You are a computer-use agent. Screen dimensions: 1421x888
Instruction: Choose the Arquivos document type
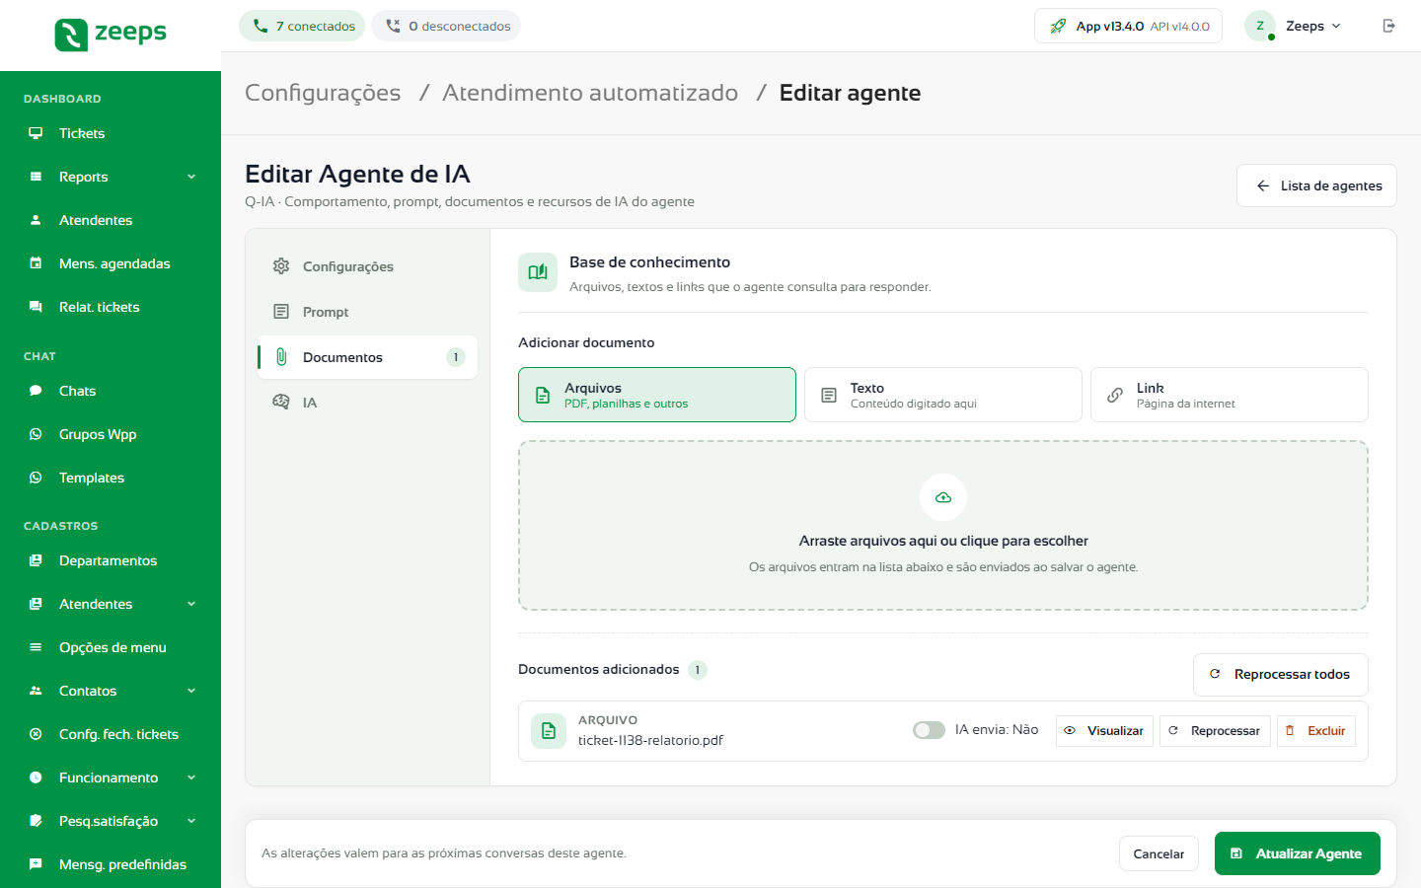coord(657,395)
